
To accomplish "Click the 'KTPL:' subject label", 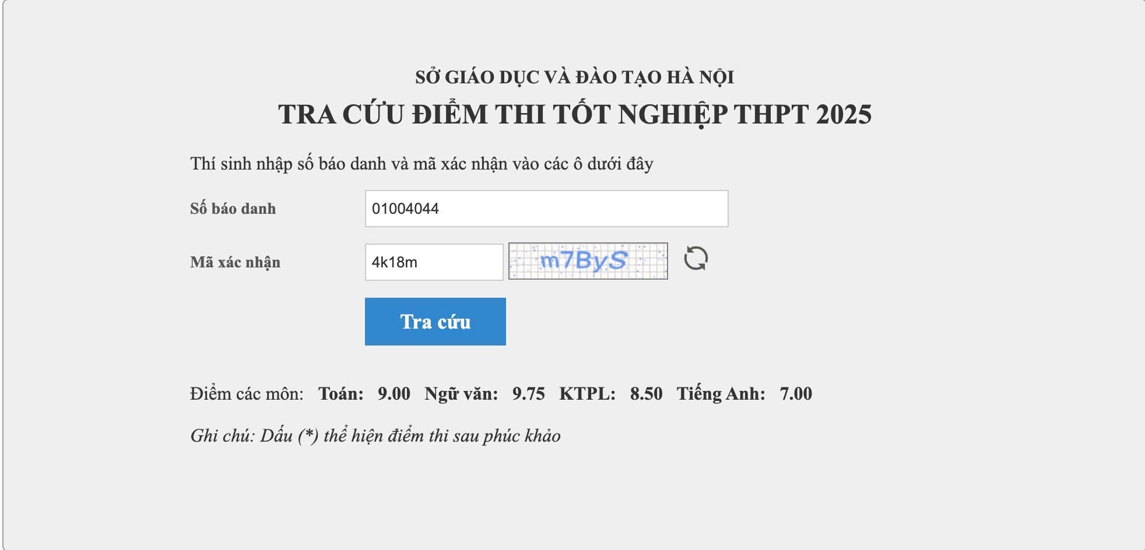I will point(588,394).
